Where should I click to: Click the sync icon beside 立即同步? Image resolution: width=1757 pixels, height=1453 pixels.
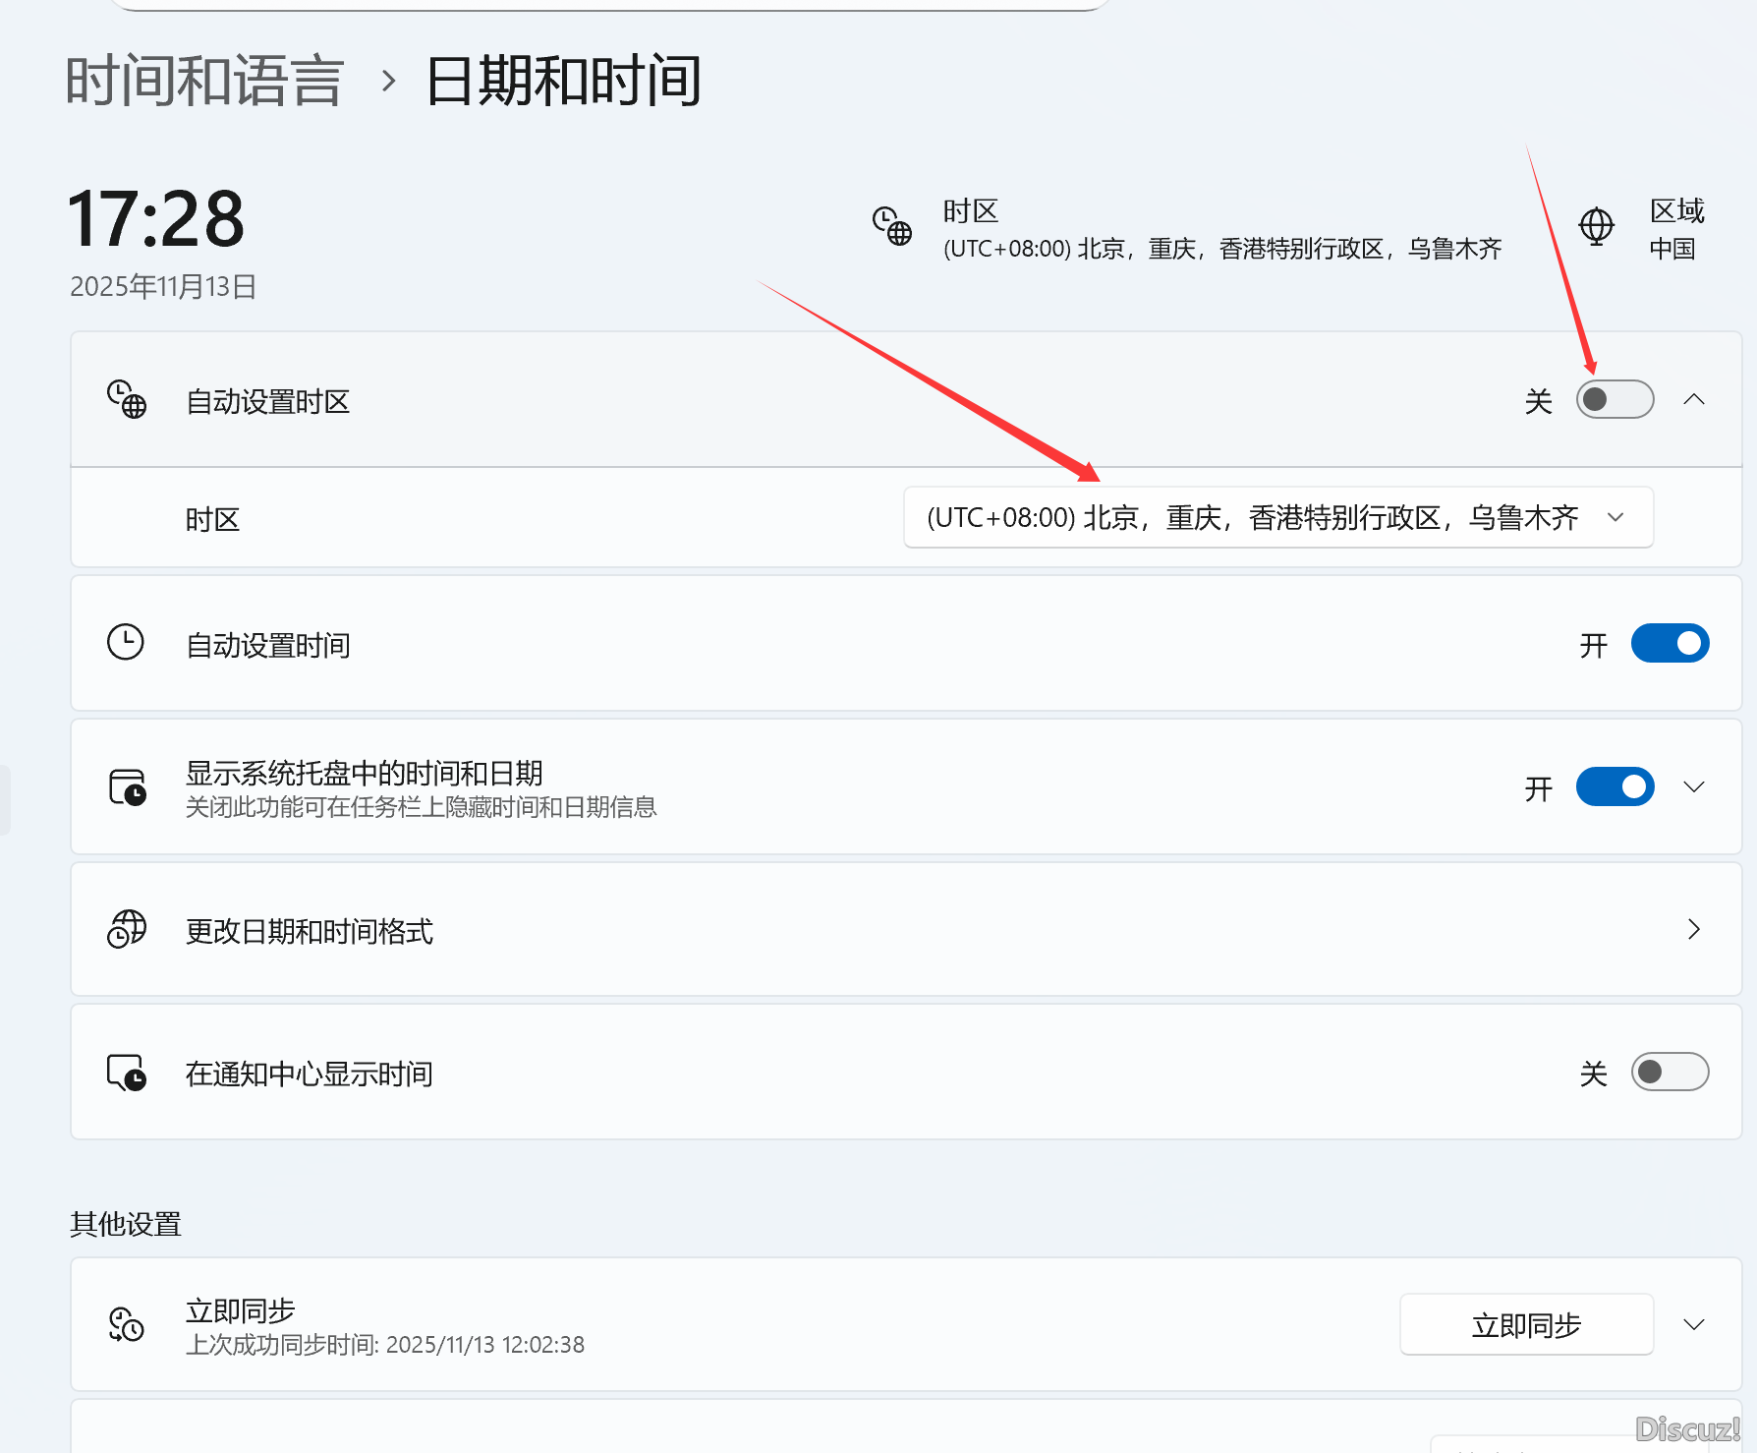[124, 1324]
